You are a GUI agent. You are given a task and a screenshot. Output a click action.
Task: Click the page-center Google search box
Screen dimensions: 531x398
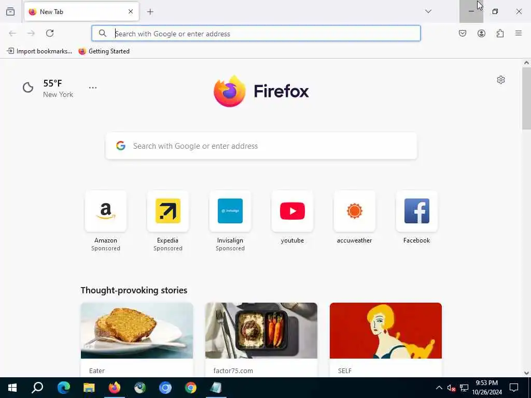tap(261, 146)
